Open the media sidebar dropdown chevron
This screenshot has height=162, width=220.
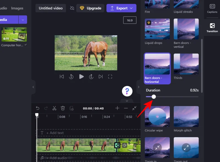[x=23, y=20]
